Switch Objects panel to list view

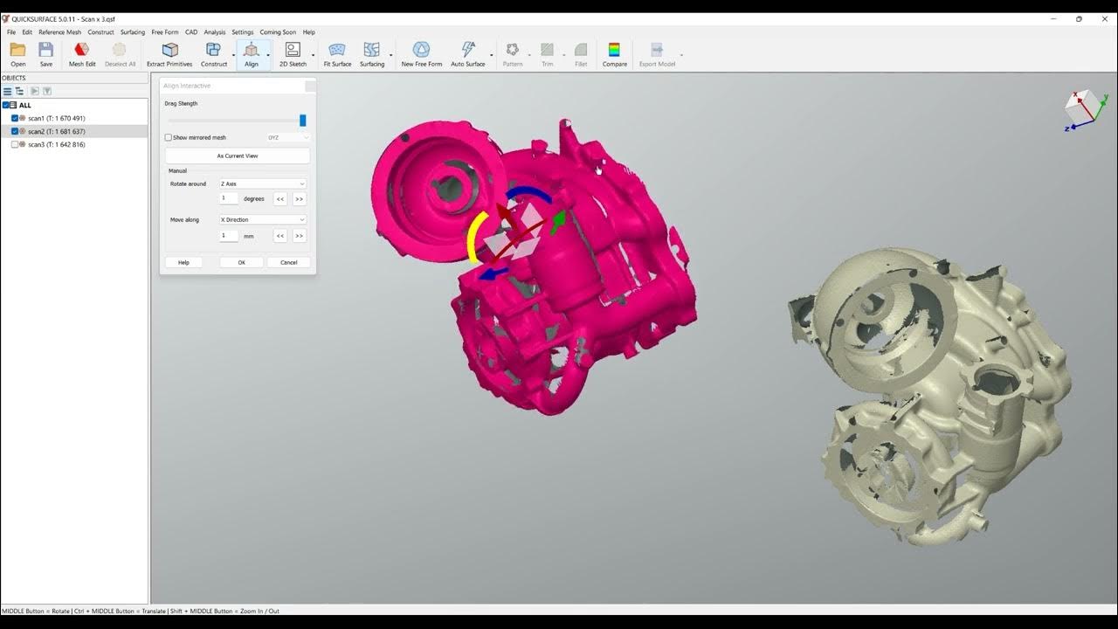7,91
